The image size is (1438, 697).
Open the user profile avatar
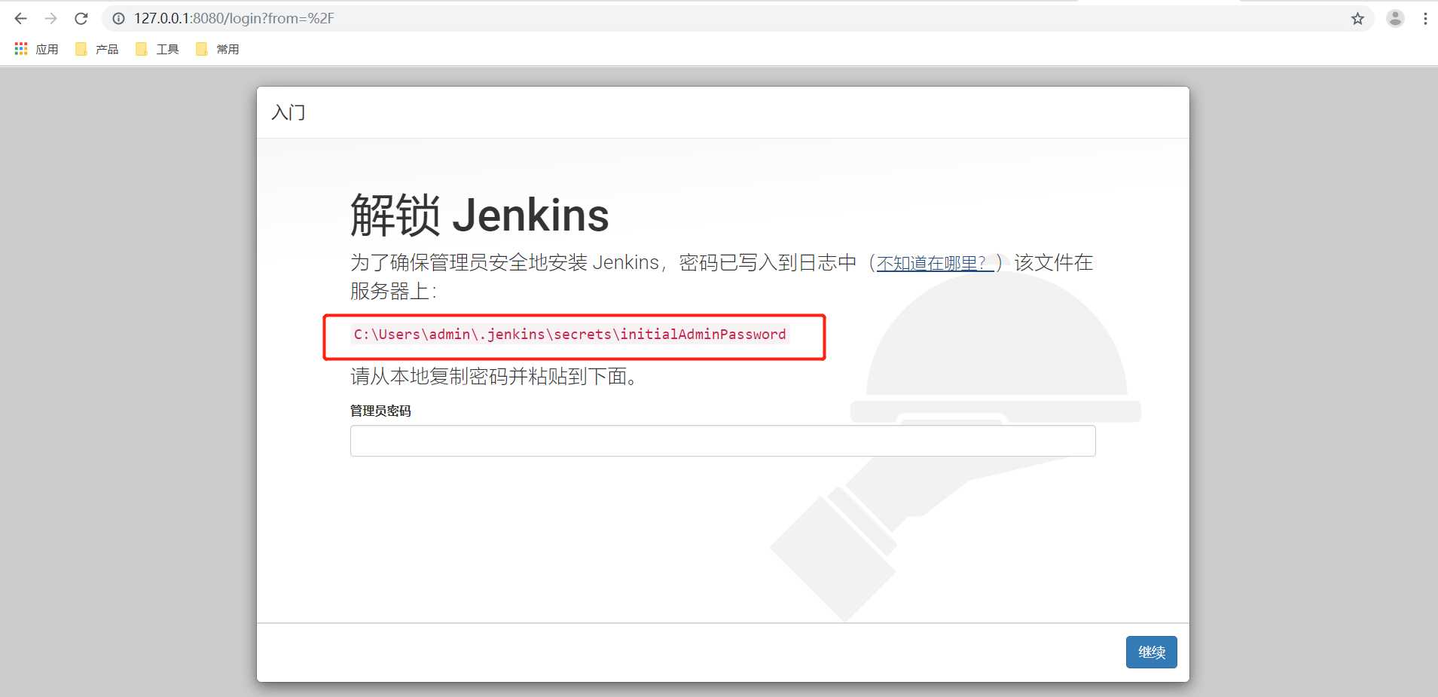click(1395, 19)
